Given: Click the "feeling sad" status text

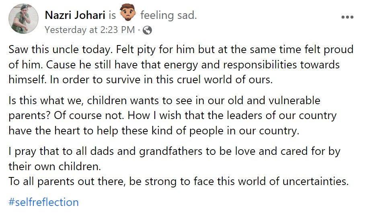Looking at the screenshot, I should (x=168, y=16).
